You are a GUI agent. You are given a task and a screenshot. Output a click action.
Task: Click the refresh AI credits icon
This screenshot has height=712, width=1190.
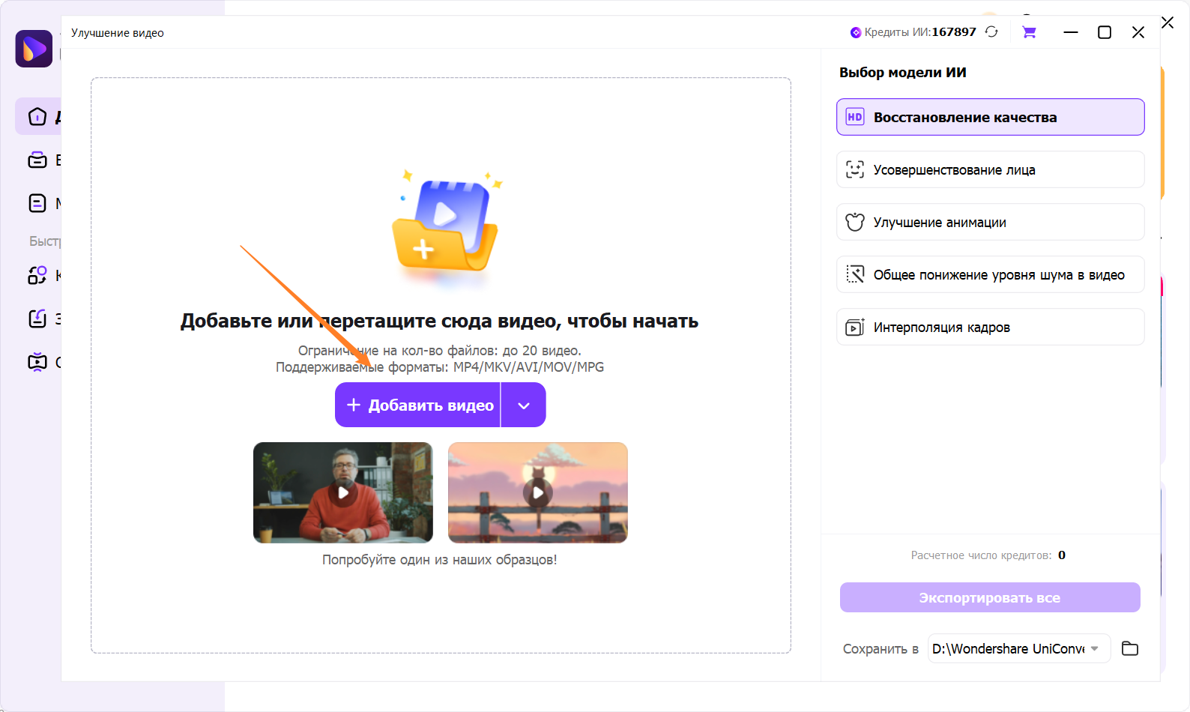(991, 31)
